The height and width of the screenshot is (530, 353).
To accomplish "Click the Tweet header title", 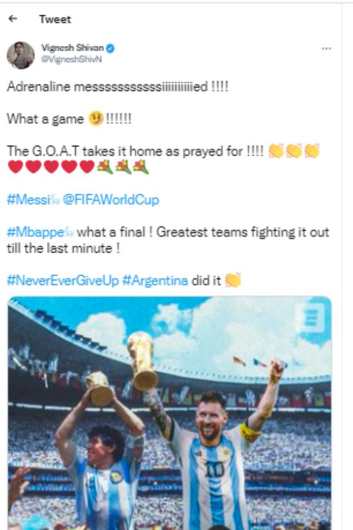I will point(55,19).
